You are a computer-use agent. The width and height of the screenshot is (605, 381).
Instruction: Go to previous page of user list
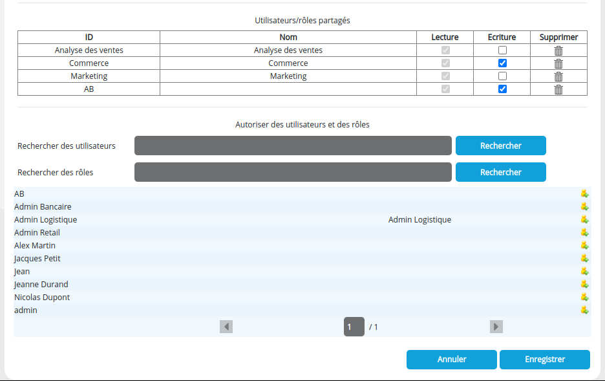pyautogui.click(x=226, y=327)
